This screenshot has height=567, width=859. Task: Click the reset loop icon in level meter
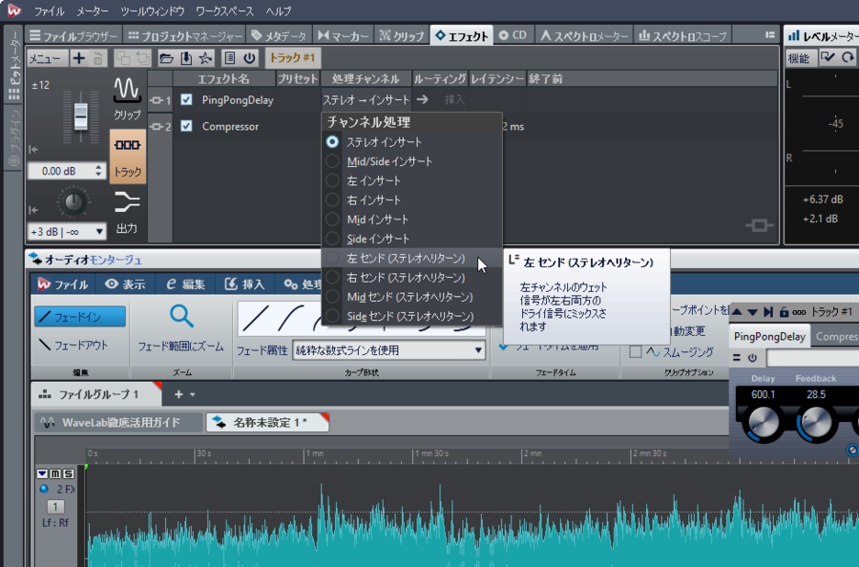point(849,57)
